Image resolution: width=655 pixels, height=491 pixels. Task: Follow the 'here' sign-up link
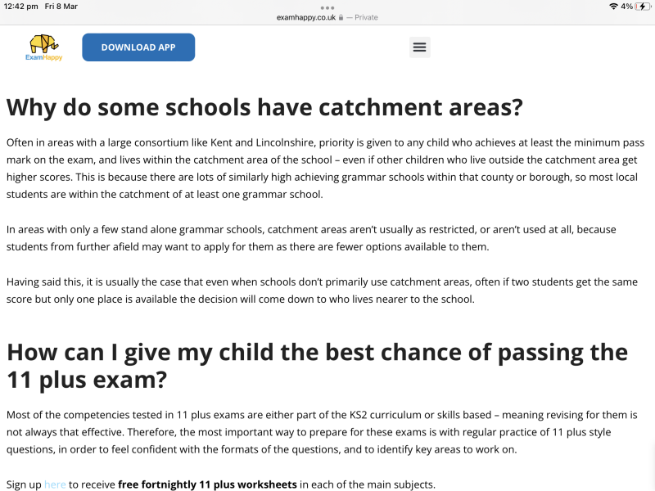(55, 484)
